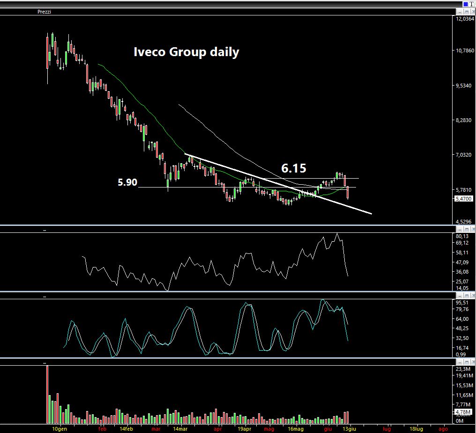
Task: Click the feb month label
Action: point(102,429)
